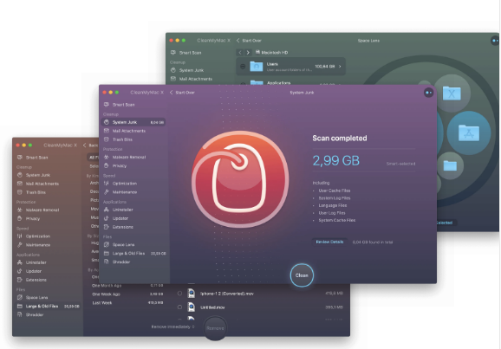
Task: Open Trash Bins in purple window sidebar
Action: click(x=118, y=139)
